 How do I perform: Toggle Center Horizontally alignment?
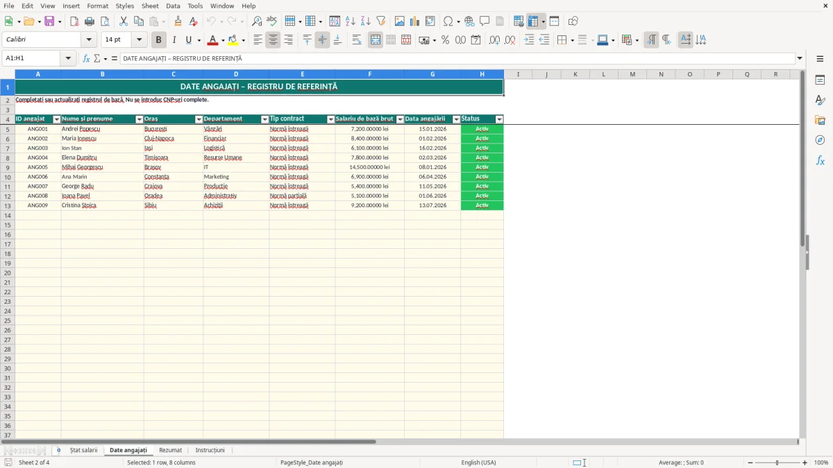pos(273,40)
